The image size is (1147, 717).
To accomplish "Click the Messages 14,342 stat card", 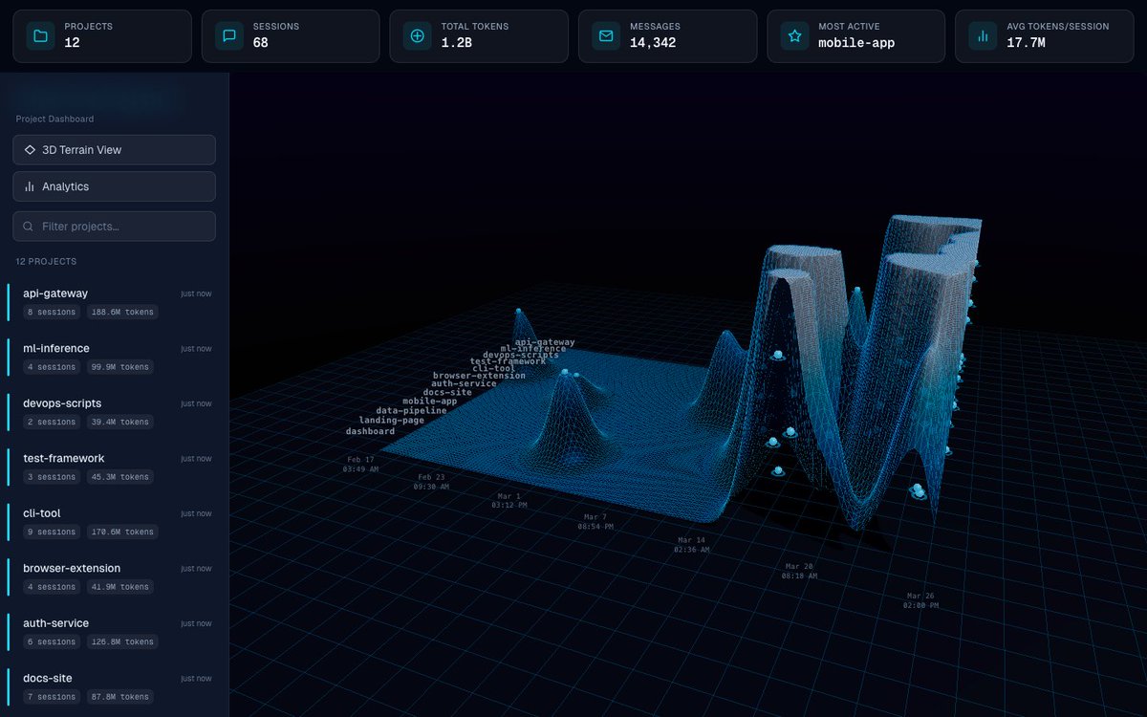I will [667, 36].
